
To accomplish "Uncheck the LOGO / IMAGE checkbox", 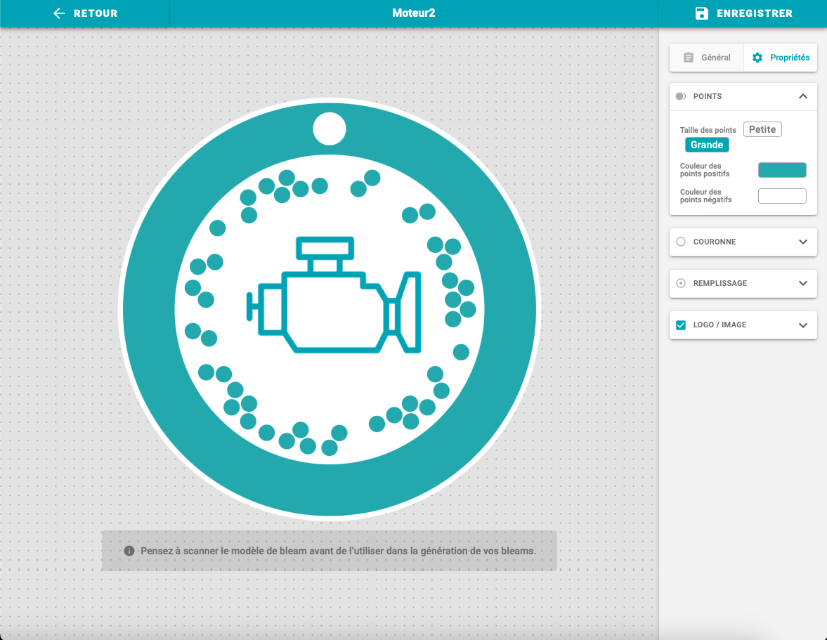I will coord(681,325).
